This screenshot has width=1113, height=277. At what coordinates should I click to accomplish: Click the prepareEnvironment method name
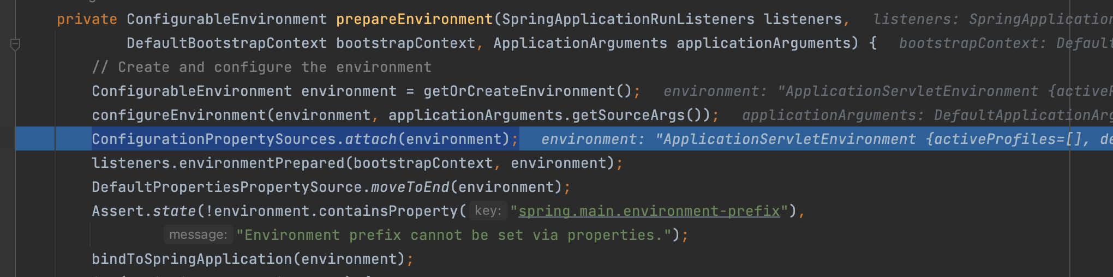tap(414, 20)
